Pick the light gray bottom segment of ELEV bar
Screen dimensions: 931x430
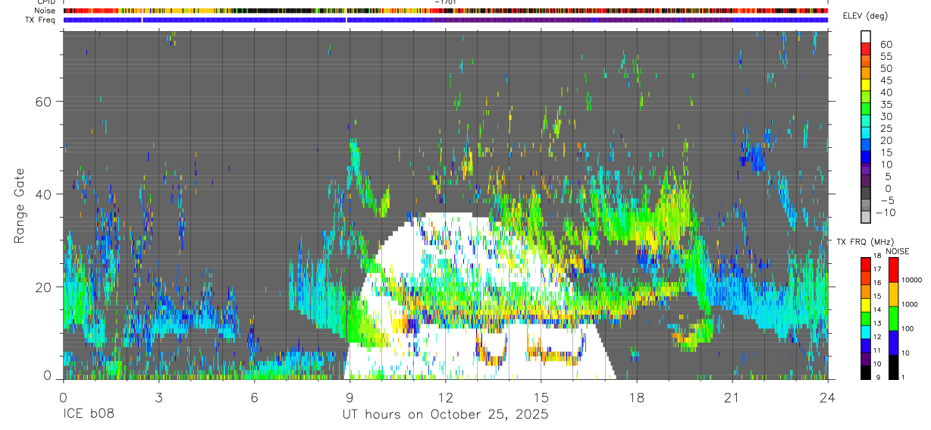[x=866, y=217]
